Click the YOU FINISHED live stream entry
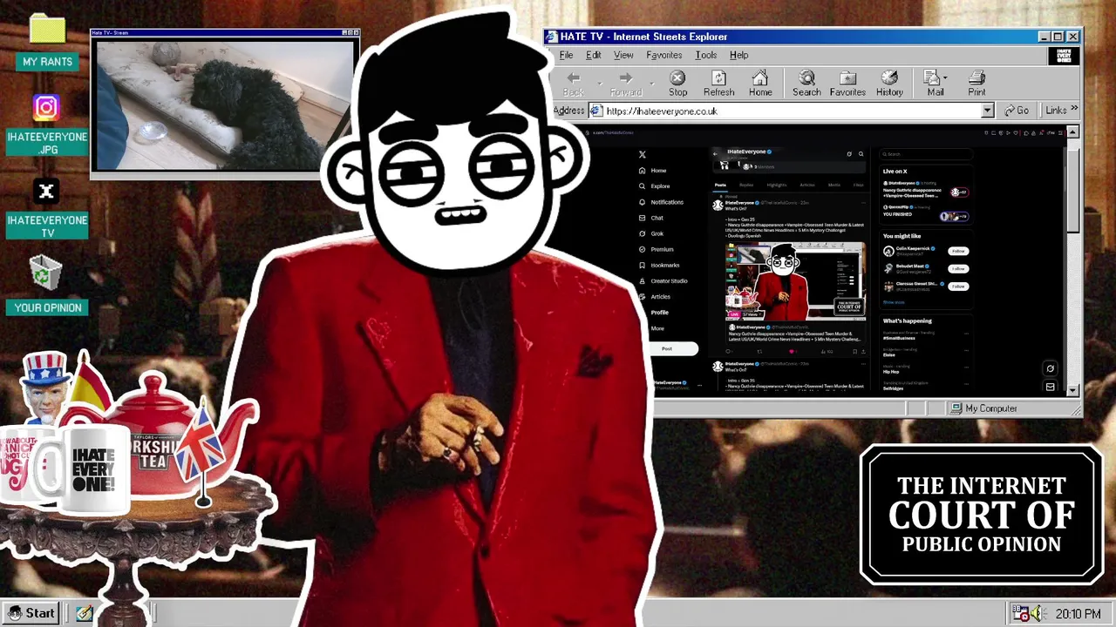This screenshot has width=1116, height=627. click(924, 212)
